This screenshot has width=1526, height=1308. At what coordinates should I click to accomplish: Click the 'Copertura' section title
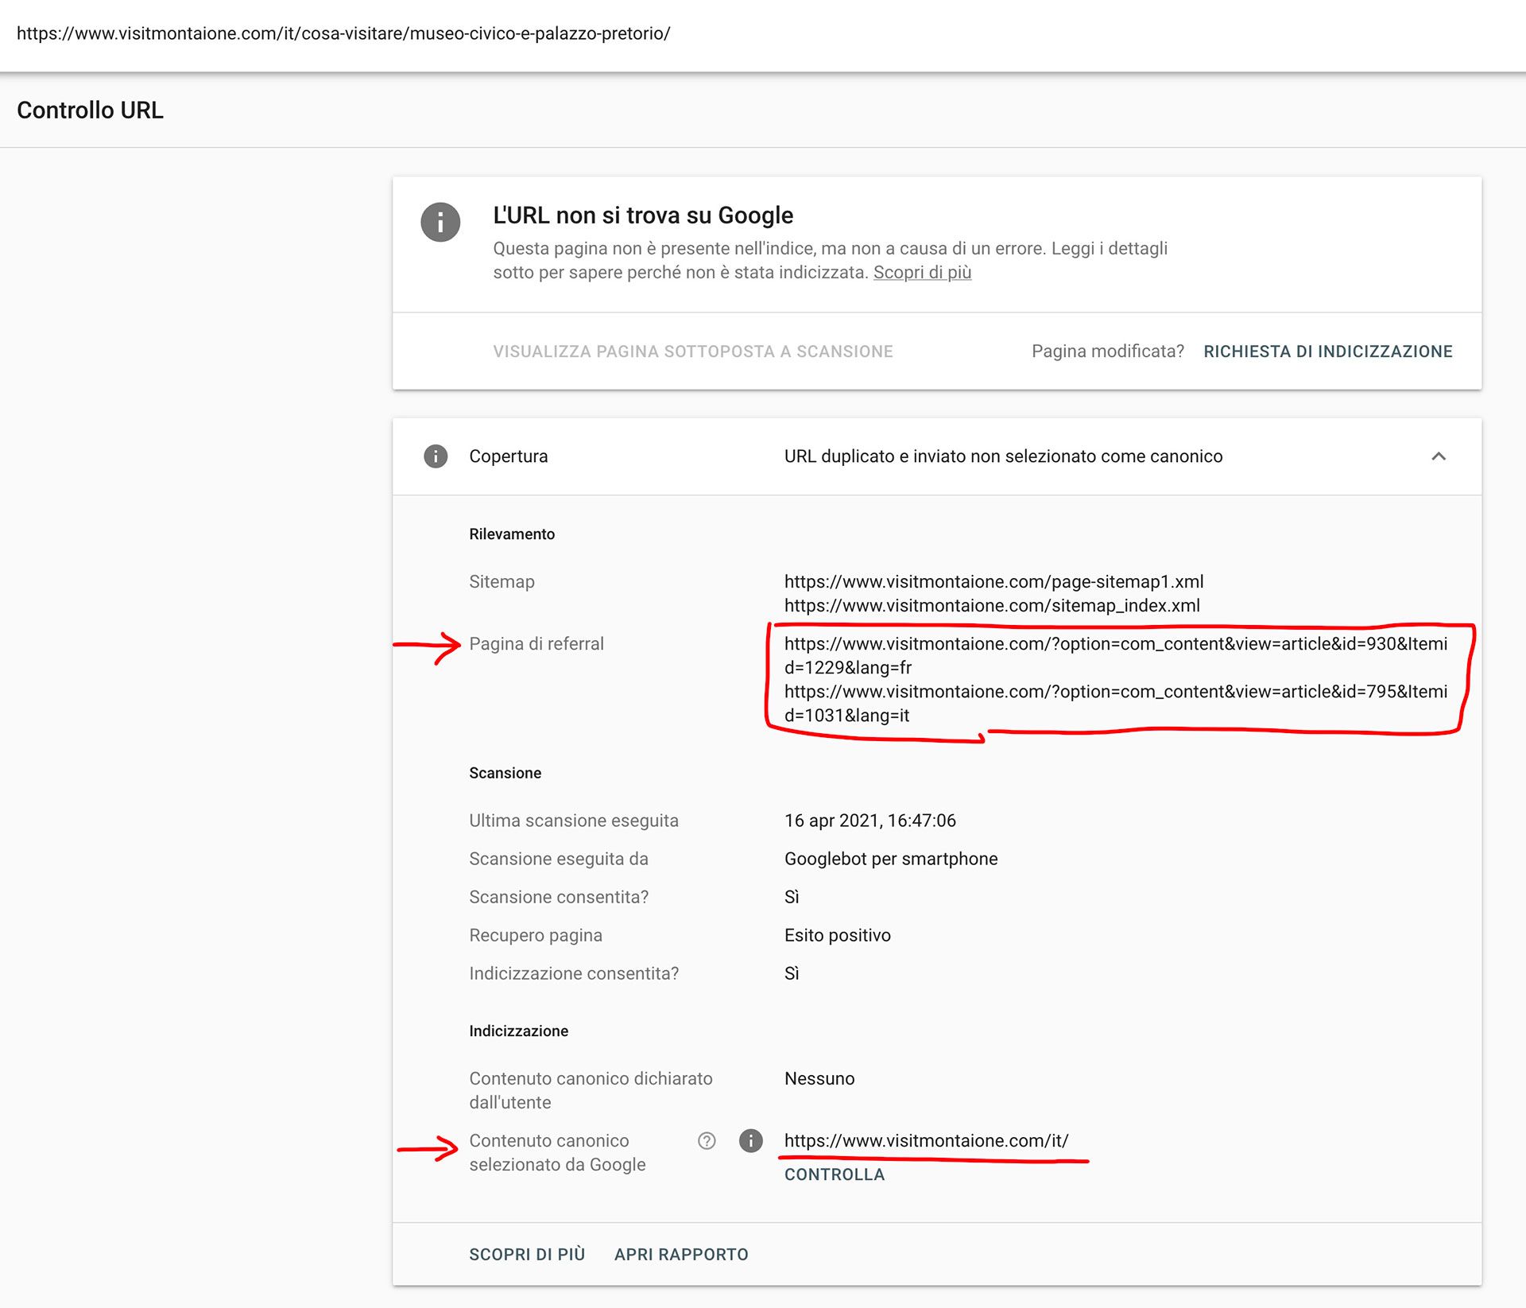(x=509, y=456)
